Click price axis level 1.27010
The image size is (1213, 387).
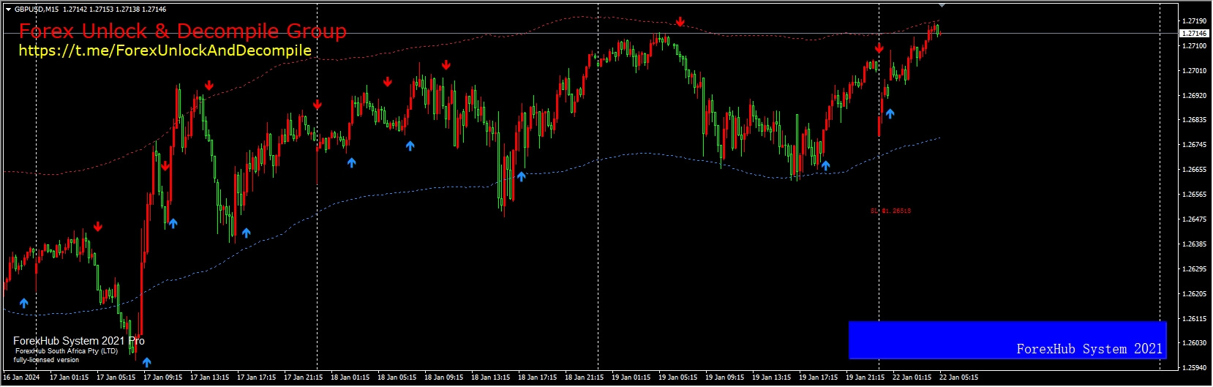pos(1194,71)
